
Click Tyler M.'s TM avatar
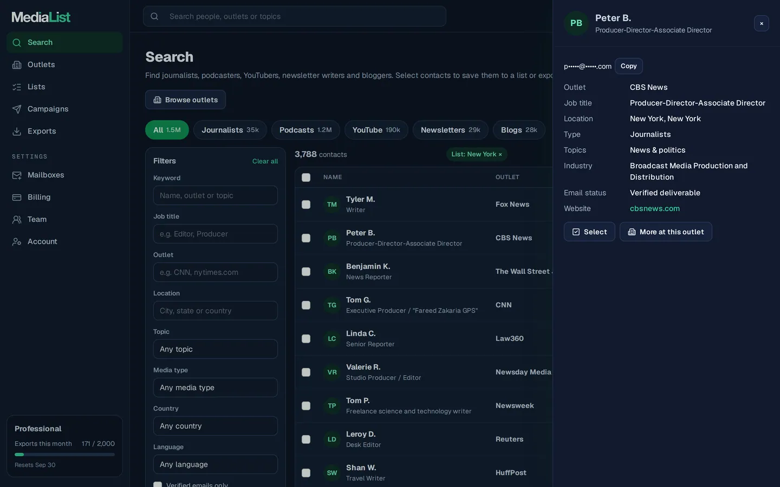point(332,205)
